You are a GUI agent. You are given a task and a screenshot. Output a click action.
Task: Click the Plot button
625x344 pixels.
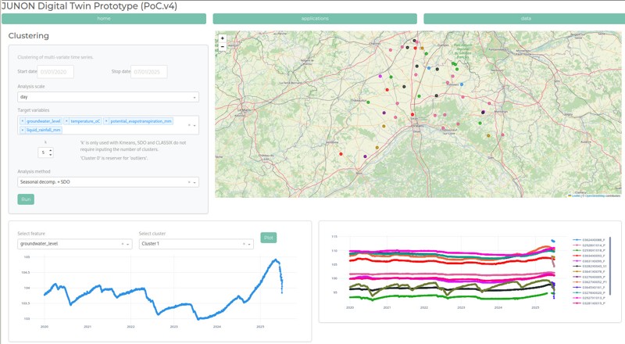tap(269, 238)
